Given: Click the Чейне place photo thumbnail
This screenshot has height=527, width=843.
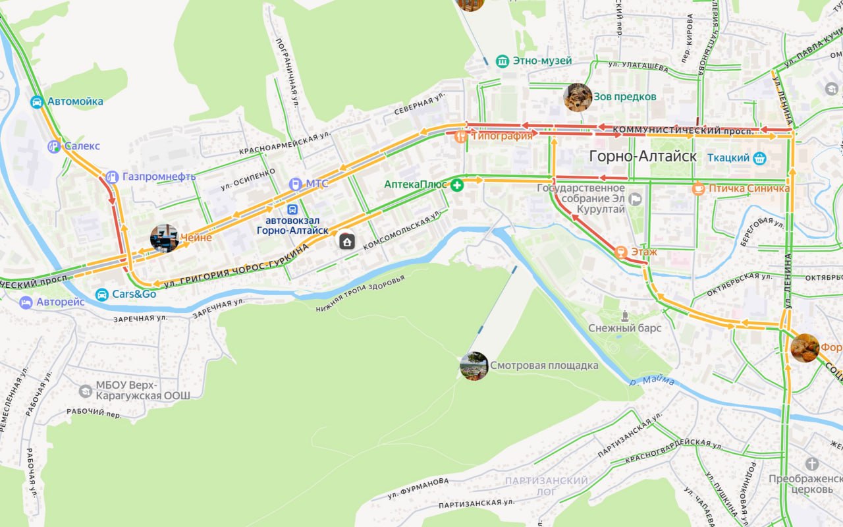Looking at the screenshot, I should tap(164, 238).
